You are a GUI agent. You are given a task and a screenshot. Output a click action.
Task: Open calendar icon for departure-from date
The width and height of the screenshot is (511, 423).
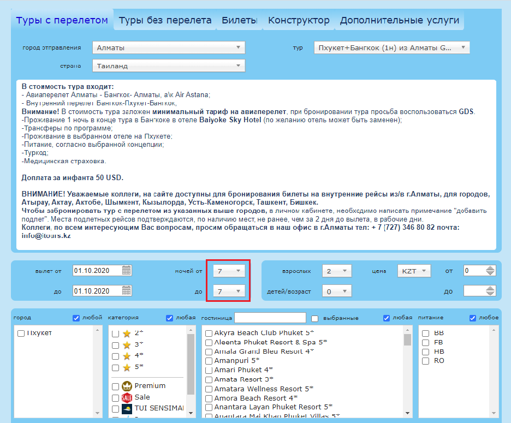tap(127, 270)
